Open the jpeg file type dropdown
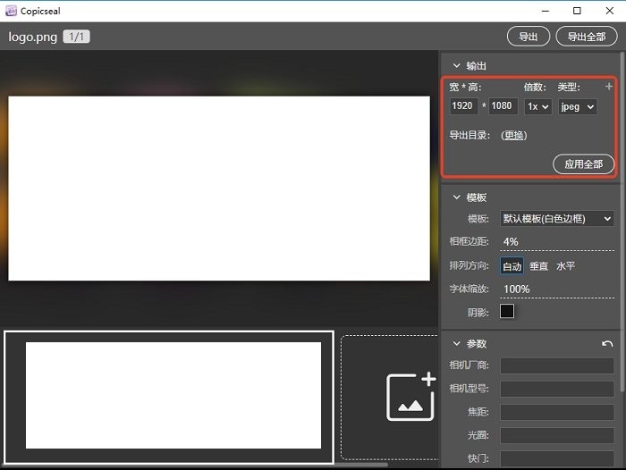The width and height of the screenshot is (626, 470). pos(578,106)
